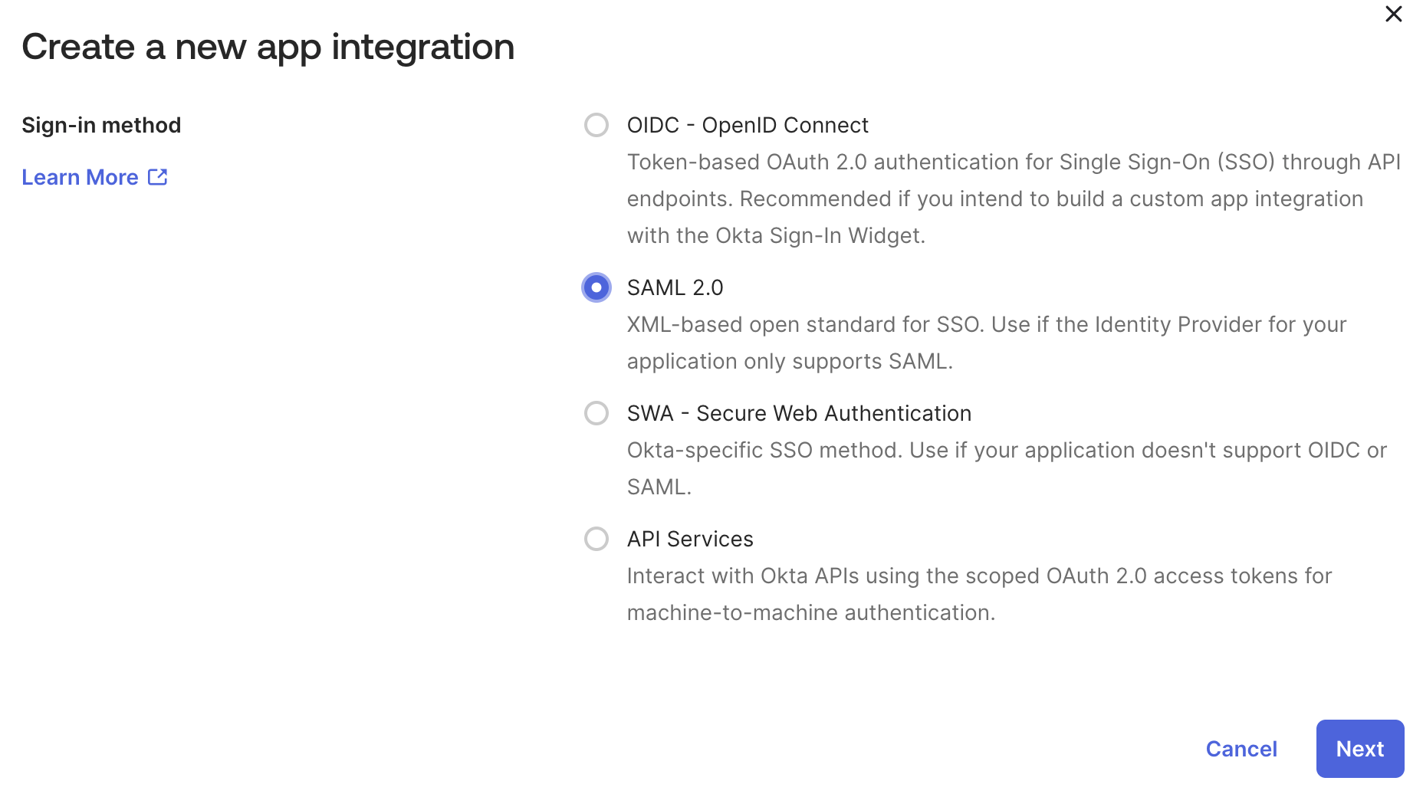This screenshot has width=1423, height=794.
Task: Click the Sign-in method heading
Action: 101,125
